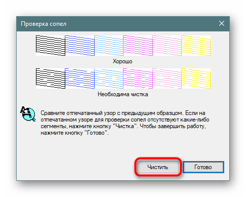Screen dimensions: 246x197
Task: Click the "Хорошо" label
Action: [x=122, y=61]
